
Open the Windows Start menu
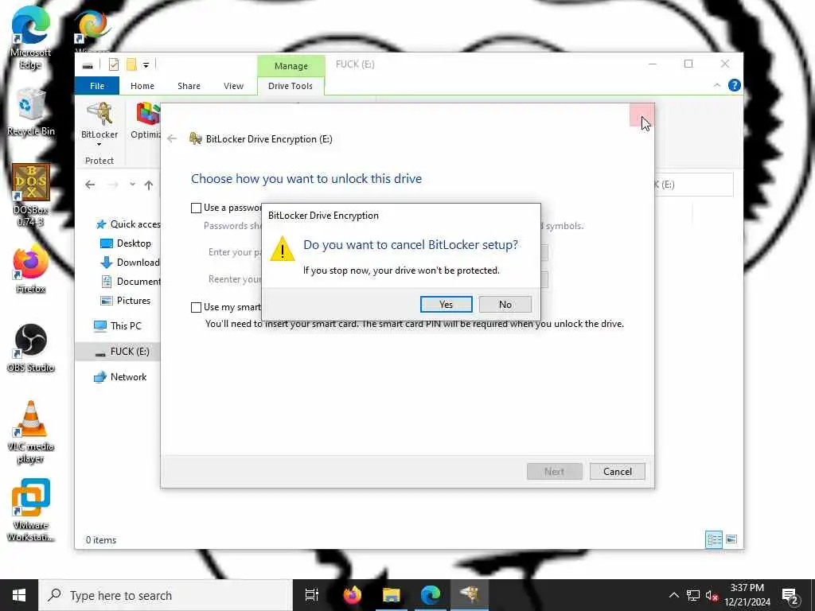click(19, 595)
